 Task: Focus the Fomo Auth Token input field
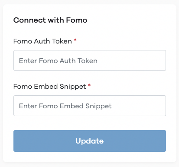tap(90, 60)
